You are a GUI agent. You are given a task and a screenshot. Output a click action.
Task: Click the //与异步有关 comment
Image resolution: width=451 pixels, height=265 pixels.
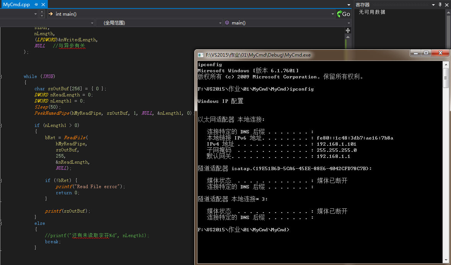[69, 46]
